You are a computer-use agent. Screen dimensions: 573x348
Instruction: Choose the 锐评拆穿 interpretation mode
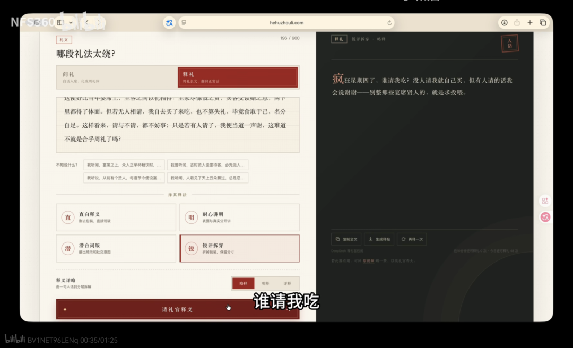click(x=239, y=249)
